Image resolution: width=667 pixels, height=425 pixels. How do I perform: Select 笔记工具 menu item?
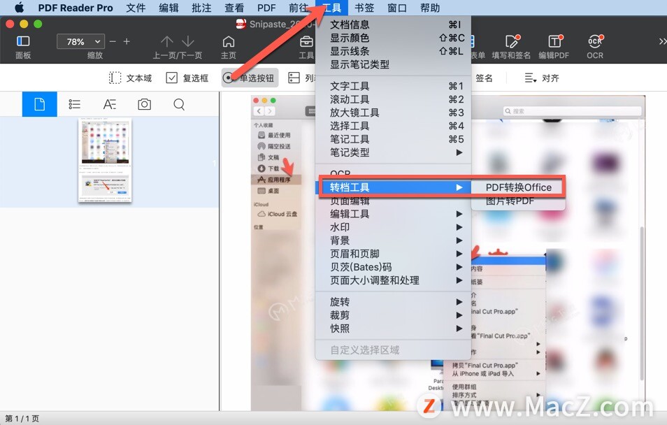(x=393, y=139)
